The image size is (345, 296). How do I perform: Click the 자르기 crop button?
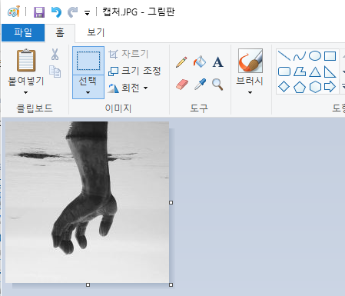coord(128,54)
